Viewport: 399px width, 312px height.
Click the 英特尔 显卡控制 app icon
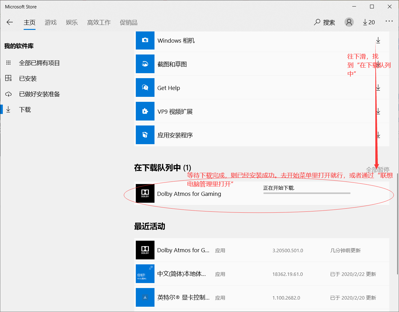click(145, 297)
